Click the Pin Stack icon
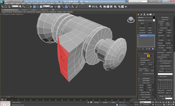 click(x=139, y=49)
